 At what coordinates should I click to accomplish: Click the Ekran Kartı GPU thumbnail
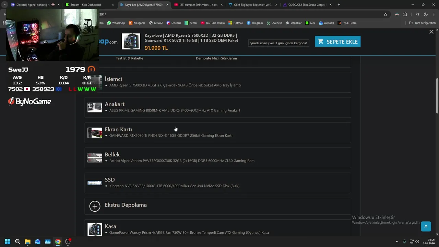pos(95,132)
